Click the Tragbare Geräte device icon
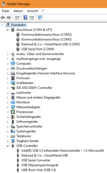Viewport: 107px width, 173px height. click(x=13, y=141)
